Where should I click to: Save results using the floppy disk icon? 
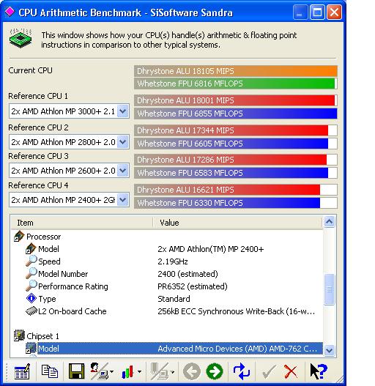click(x=77, y=371)
